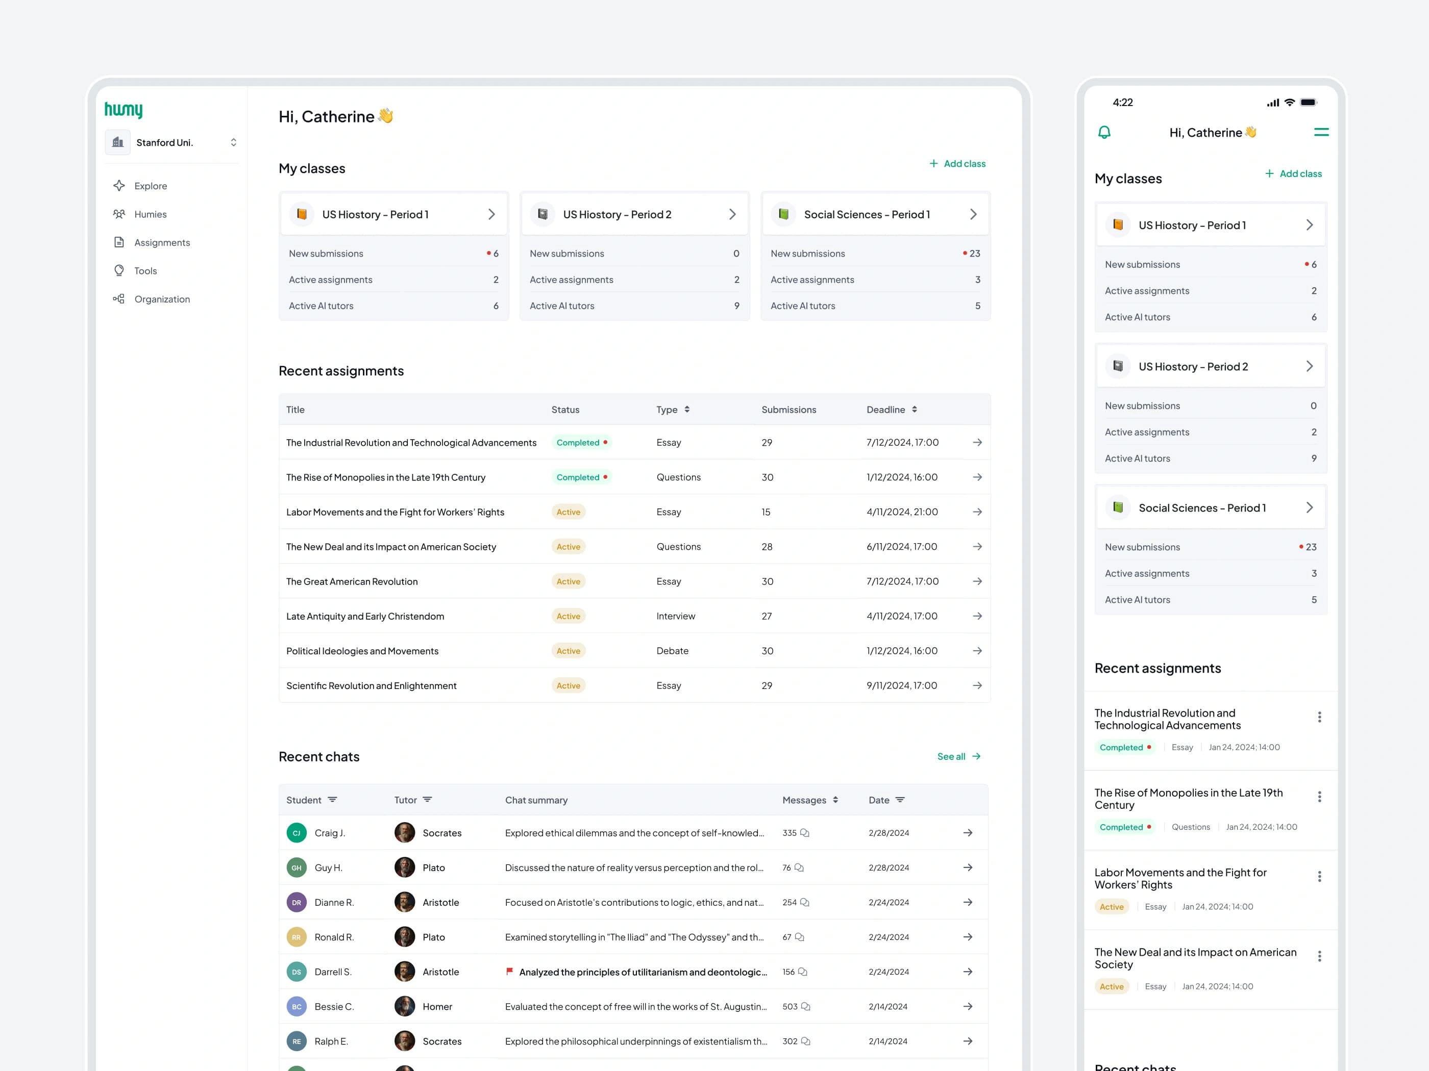This screenshot has height=1071, width=1429.
Task: Open Humies from the sidebar navigation
Action: 150,214
